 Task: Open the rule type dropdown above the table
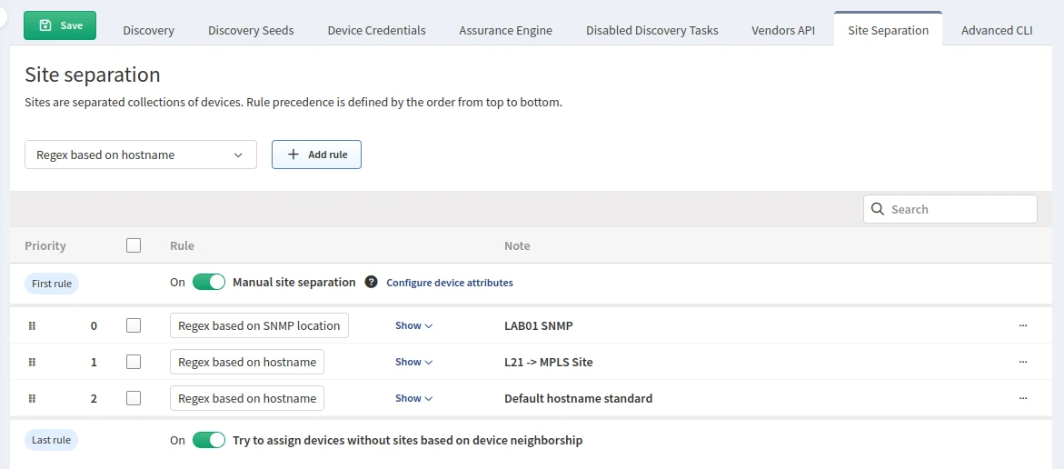click(x=141, y=155)
